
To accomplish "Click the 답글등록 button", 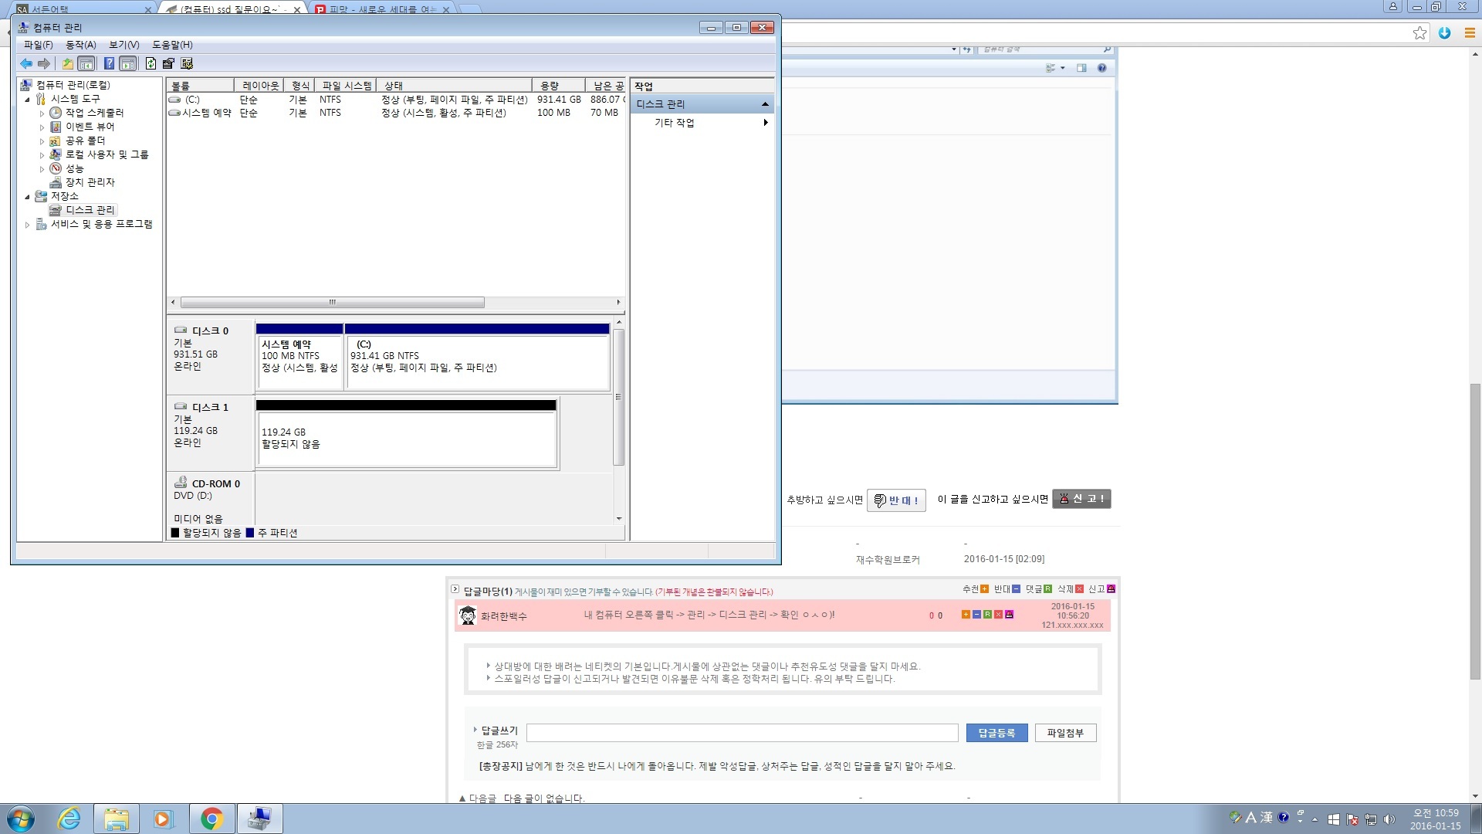I will 996,733.
